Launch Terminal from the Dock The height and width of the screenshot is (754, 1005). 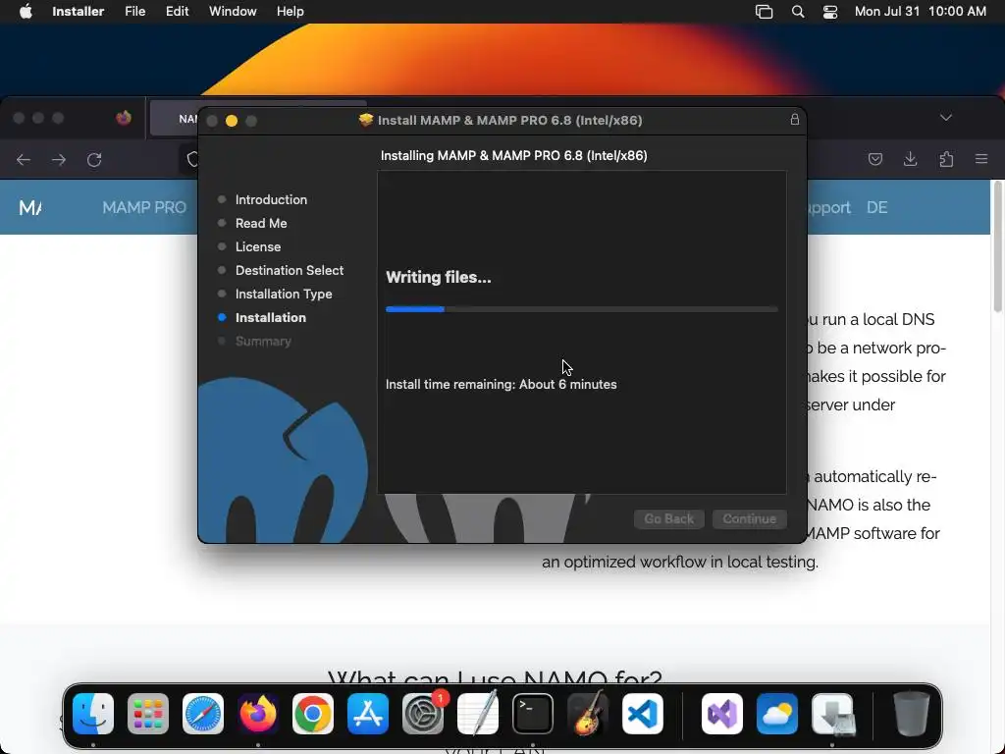(x=533, y=714)
